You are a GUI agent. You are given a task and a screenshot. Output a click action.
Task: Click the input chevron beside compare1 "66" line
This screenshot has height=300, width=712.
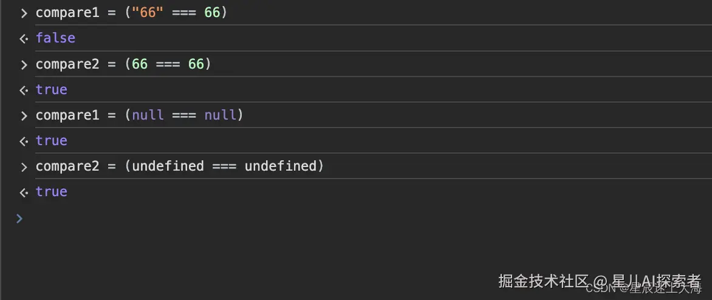click(24, 13)
